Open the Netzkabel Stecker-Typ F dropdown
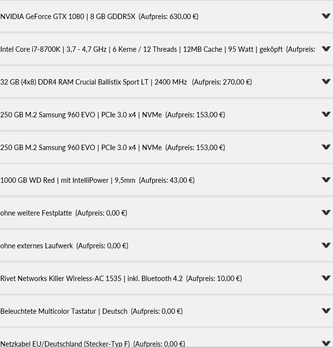333x348 pixels. click(x=166, y=338)
